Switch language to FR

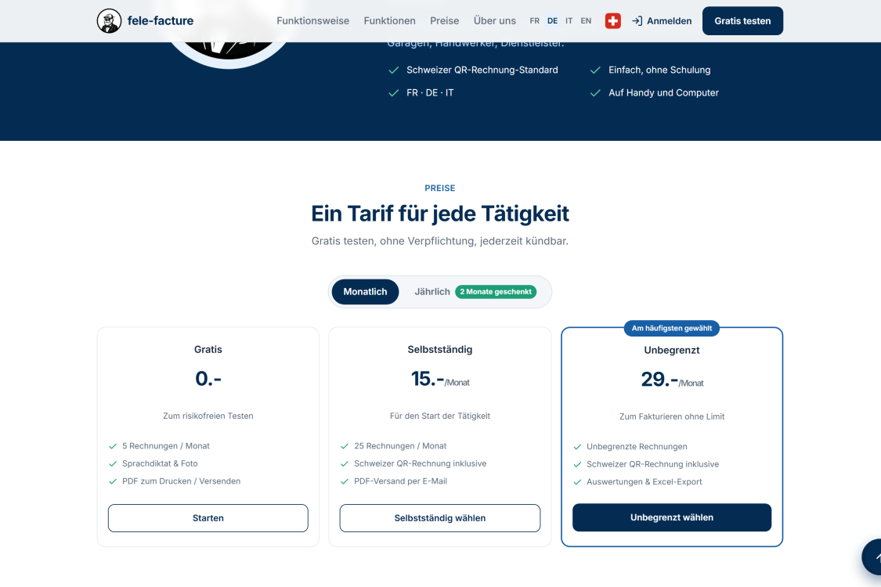tap(534, 21)
